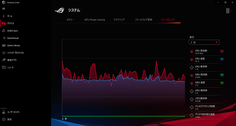Click the 45 ℃ CPU temperature value

point(197,61)
